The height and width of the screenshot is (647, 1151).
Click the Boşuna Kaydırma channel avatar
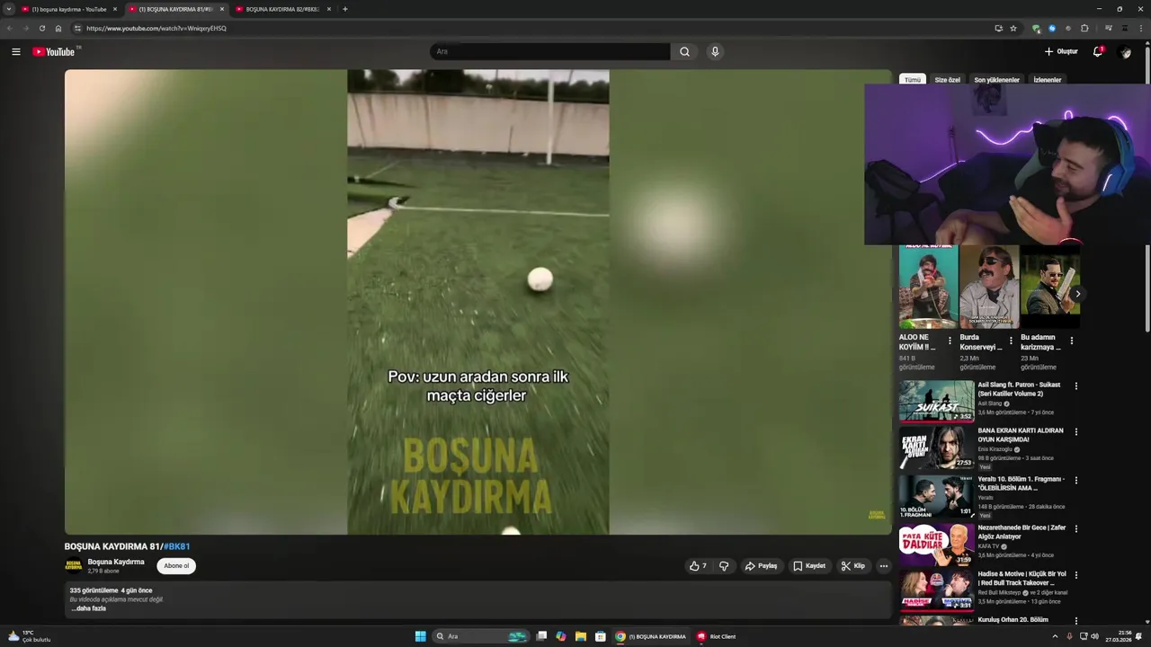click(73, 566)
